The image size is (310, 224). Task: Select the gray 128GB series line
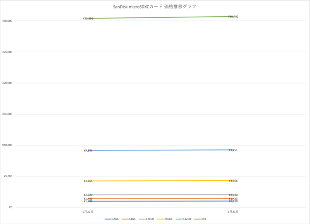click(x=160, y=195)
